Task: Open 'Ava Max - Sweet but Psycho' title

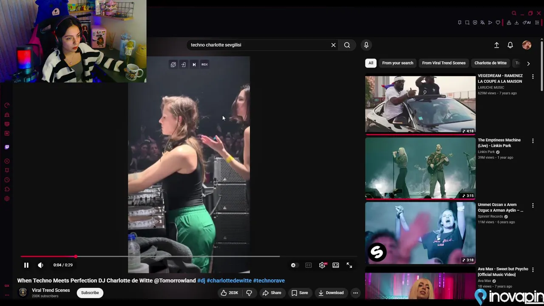Action: click(x=503, y=272)
